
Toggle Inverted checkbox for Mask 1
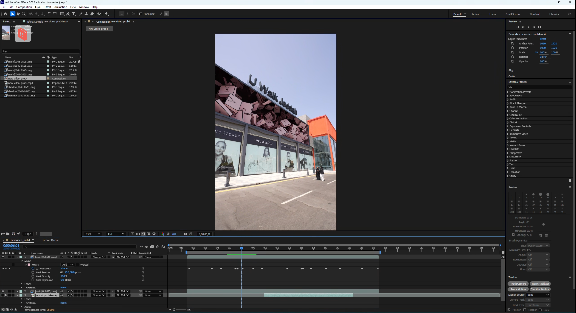pyautogui.click(x=77, y=265)
